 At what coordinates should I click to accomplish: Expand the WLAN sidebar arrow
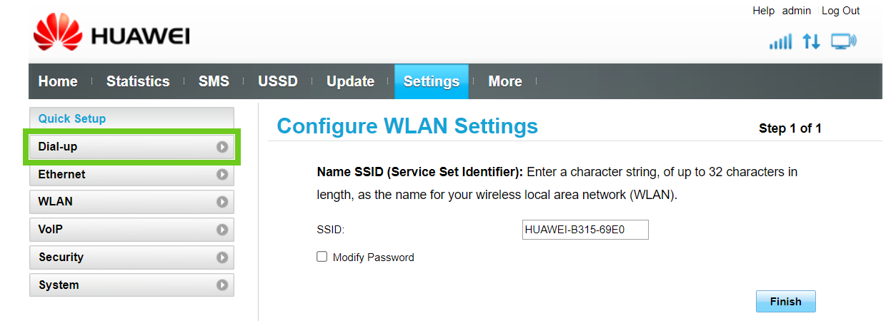222,202
